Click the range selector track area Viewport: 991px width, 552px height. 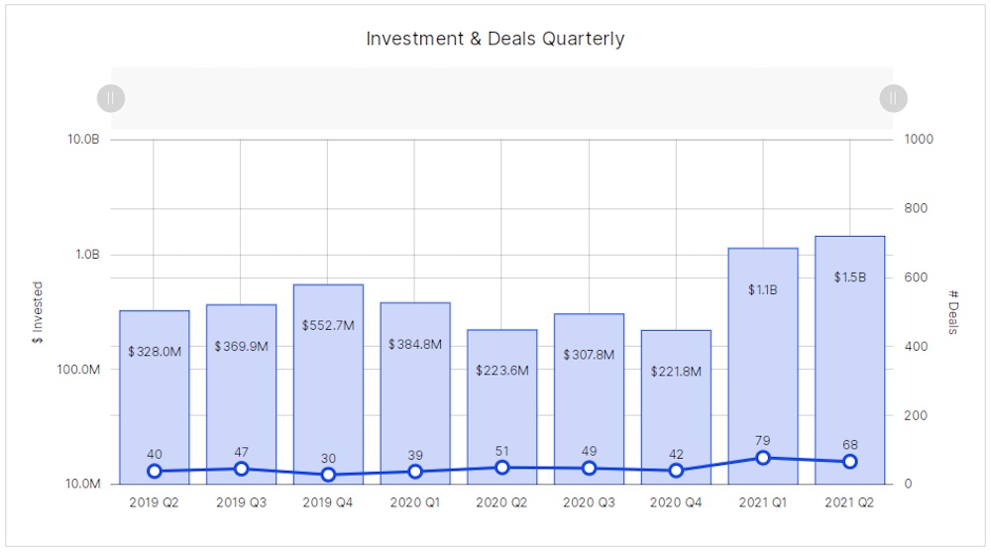[501, 98]
